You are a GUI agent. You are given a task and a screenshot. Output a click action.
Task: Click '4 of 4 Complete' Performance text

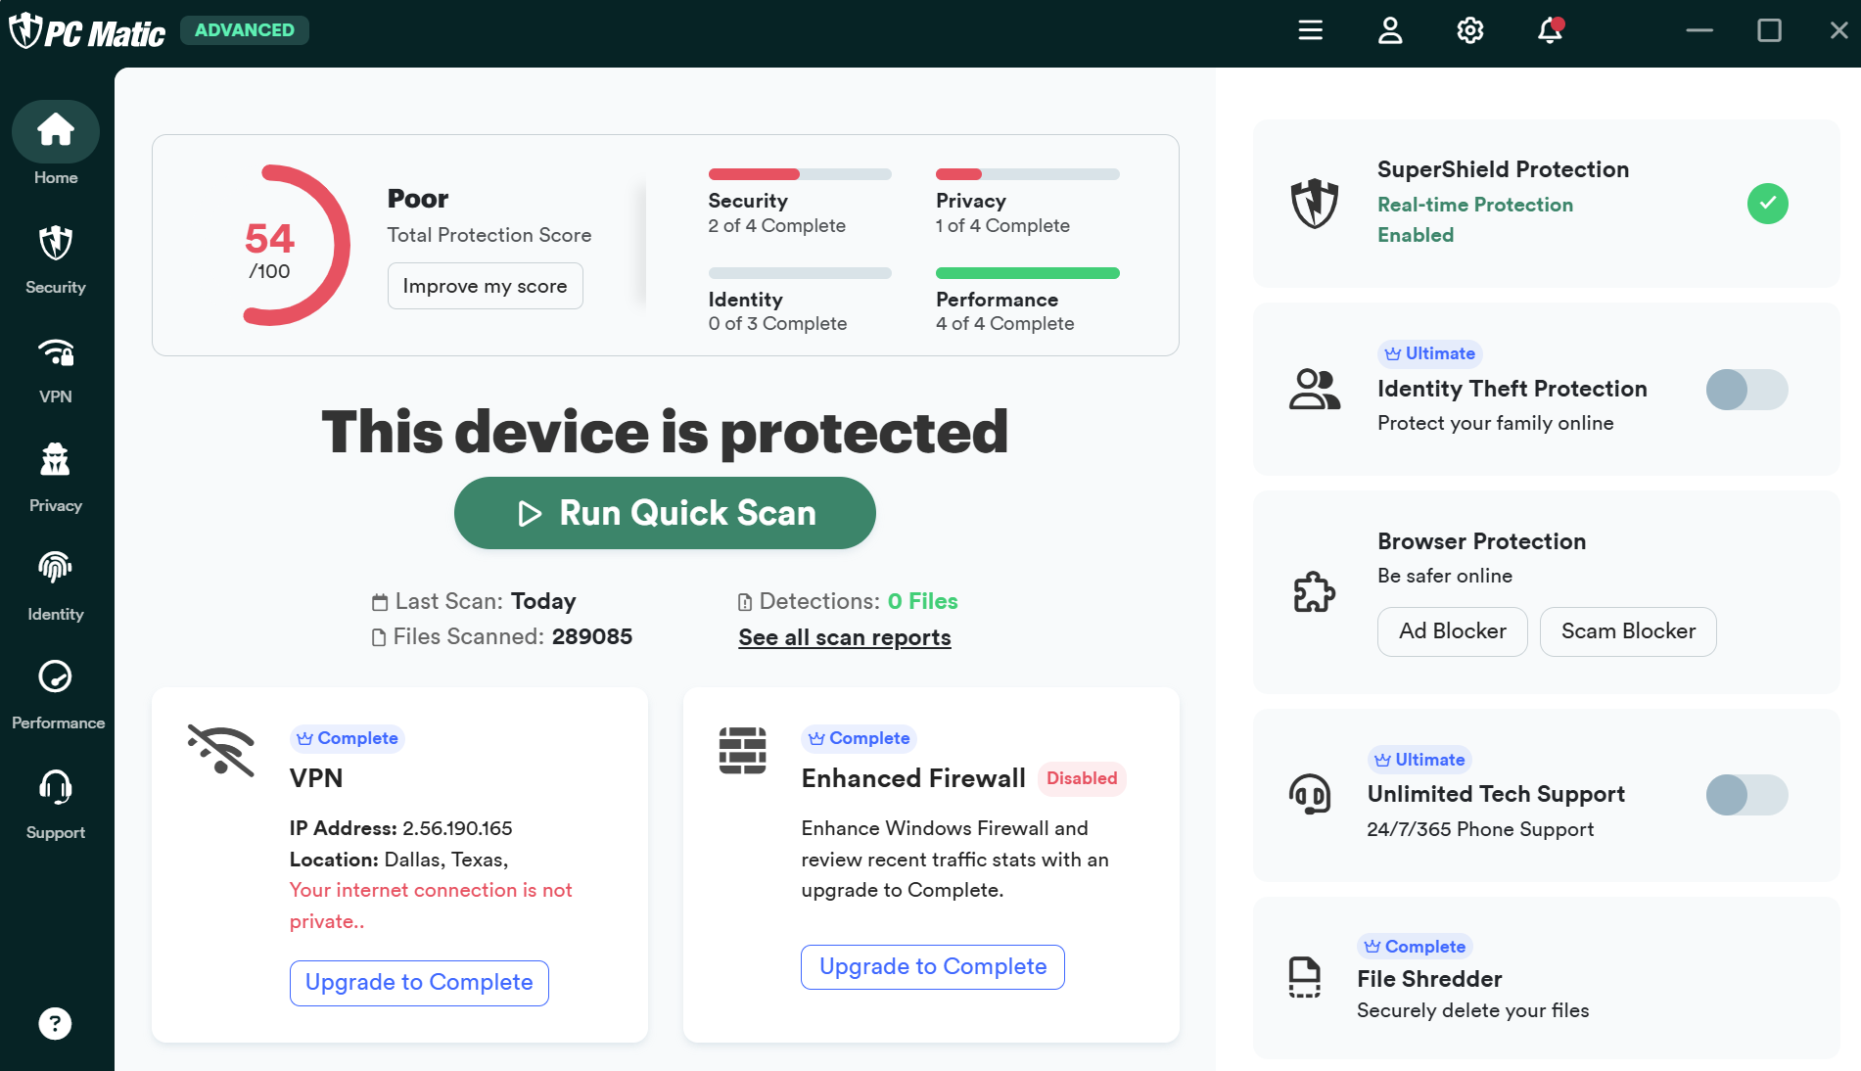(1004, 323)
